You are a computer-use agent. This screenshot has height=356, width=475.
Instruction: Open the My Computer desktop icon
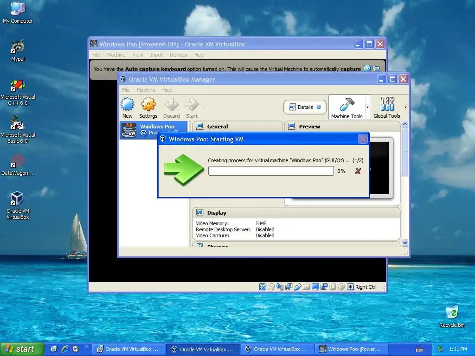[18, 12]
